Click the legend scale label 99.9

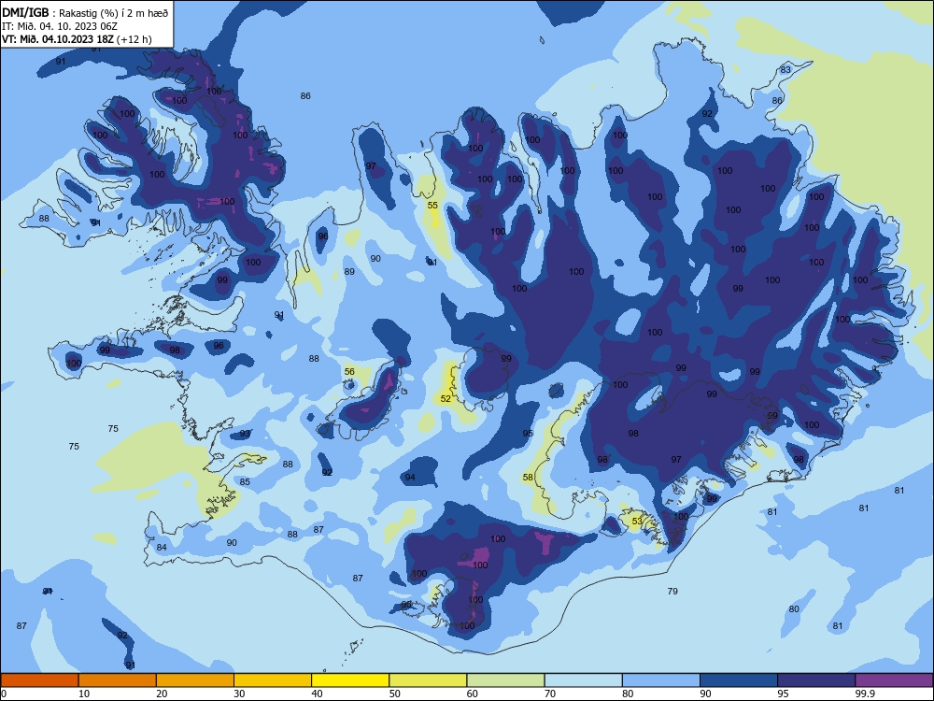pos(865,694)
